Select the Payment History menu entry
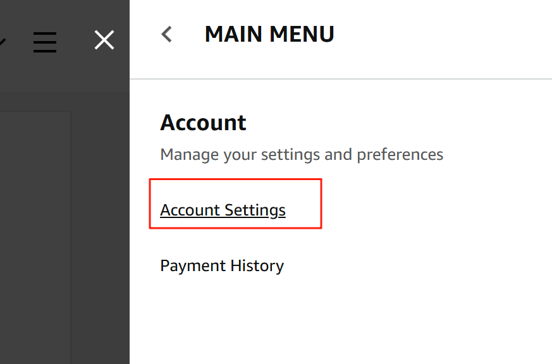 coord(222,265)
